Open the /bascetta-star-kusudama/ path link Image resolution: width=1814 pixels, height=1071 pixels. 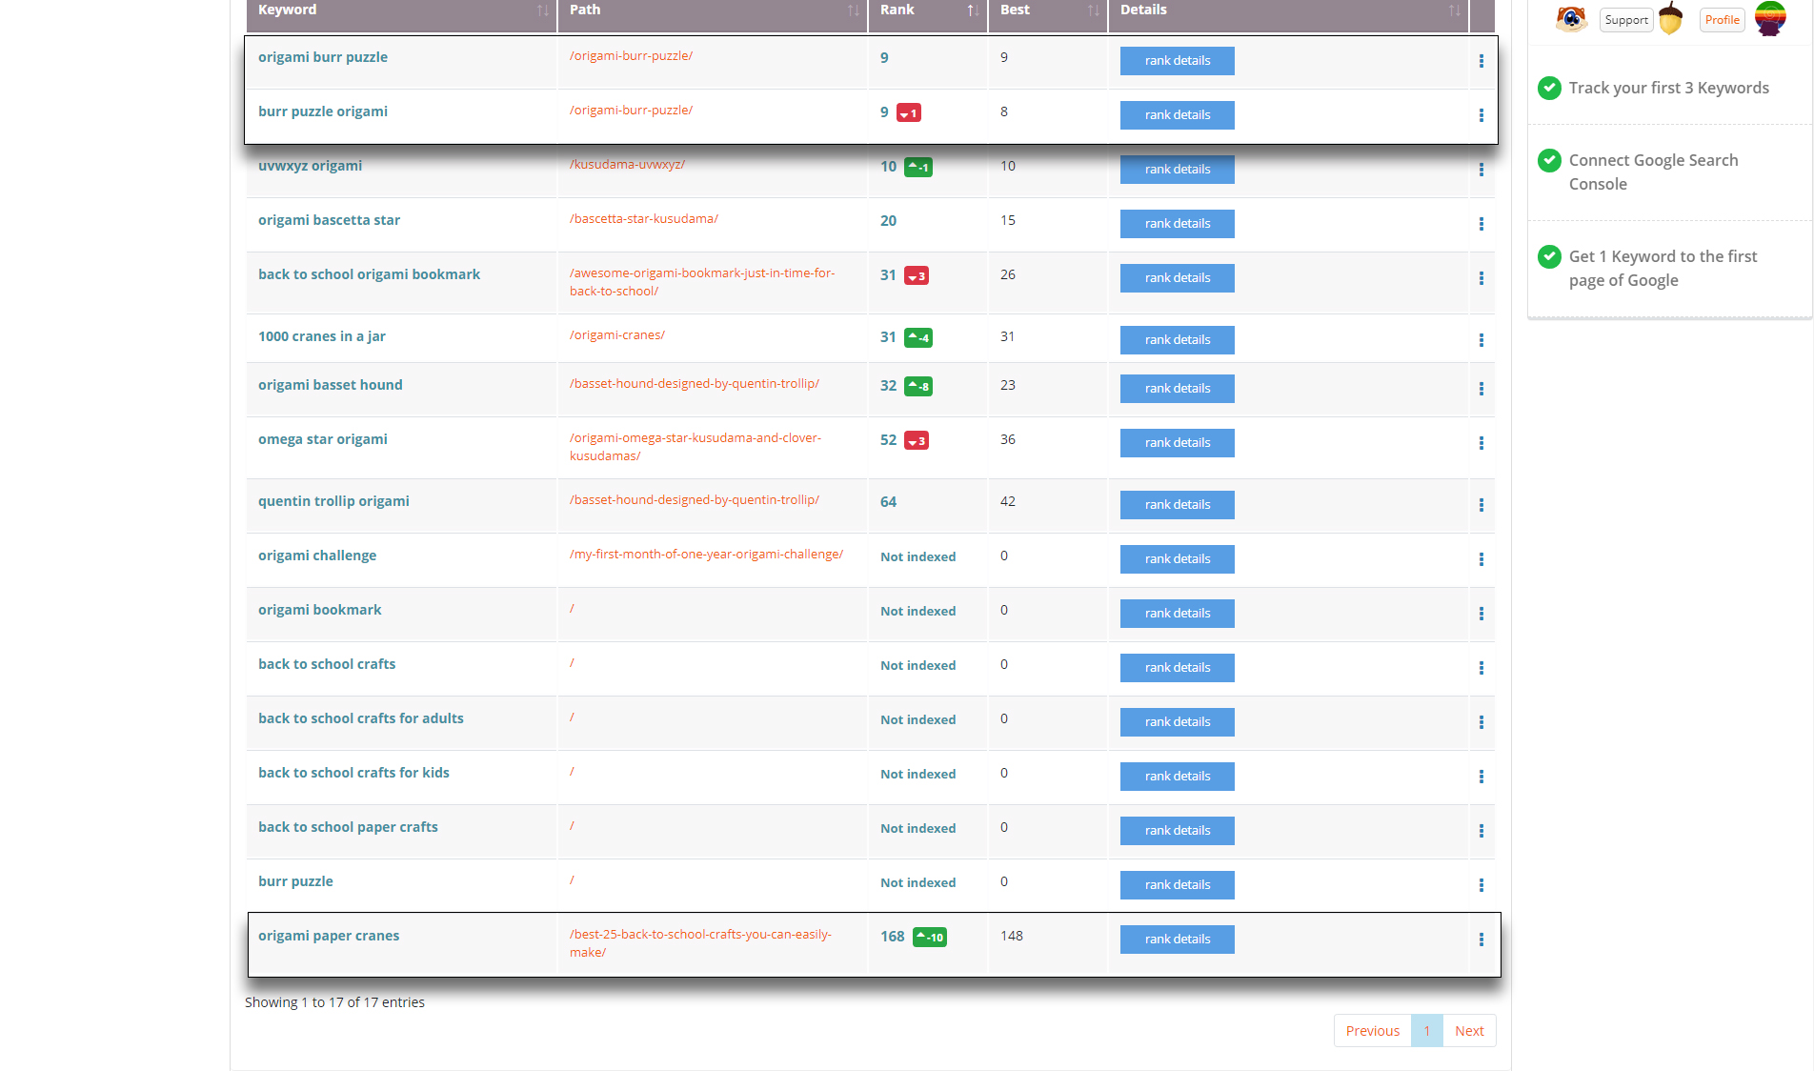pyautogui.click(x=644, y=219)
